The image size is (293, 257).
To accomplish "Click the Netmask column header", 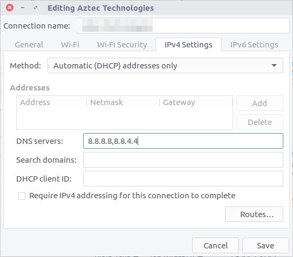I will (x=123, y=102).
